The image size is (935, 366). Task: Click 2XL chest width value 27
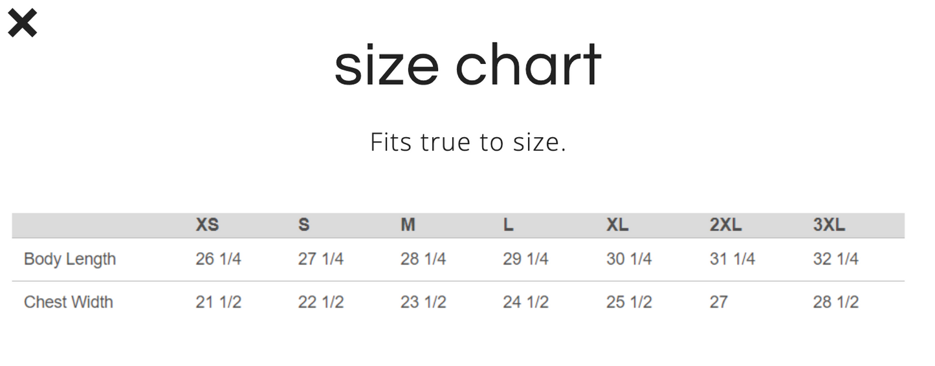point(718,302)
